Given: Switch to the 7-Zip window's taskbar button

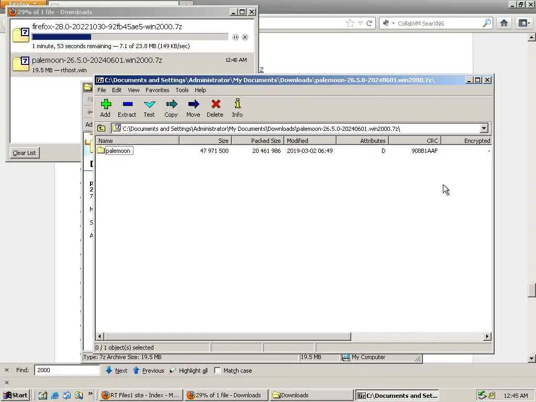Looking at the screenshot, I should 397,395.
